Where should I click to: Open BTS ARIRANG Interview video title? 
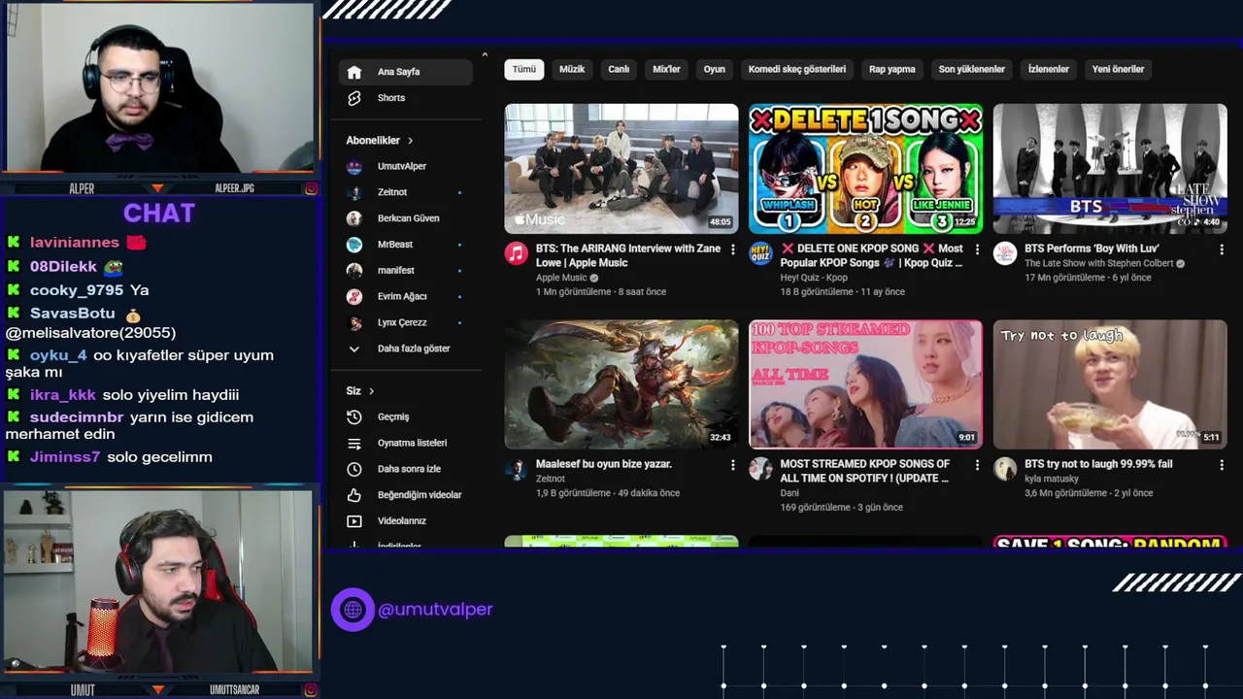point(628,255)
